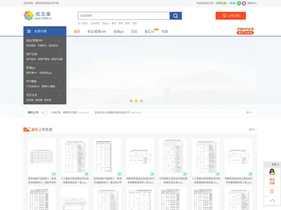Click Word icon on 家用电冰箱维修工 document
This screenshot has width=281, height=210.
(53, 174)
